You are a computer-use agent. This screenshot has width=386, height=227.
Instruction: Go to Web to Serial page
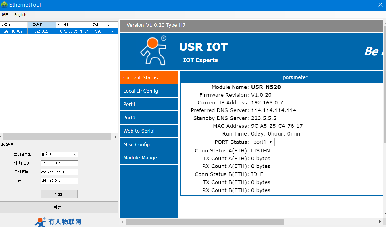[x=149, y=131]
